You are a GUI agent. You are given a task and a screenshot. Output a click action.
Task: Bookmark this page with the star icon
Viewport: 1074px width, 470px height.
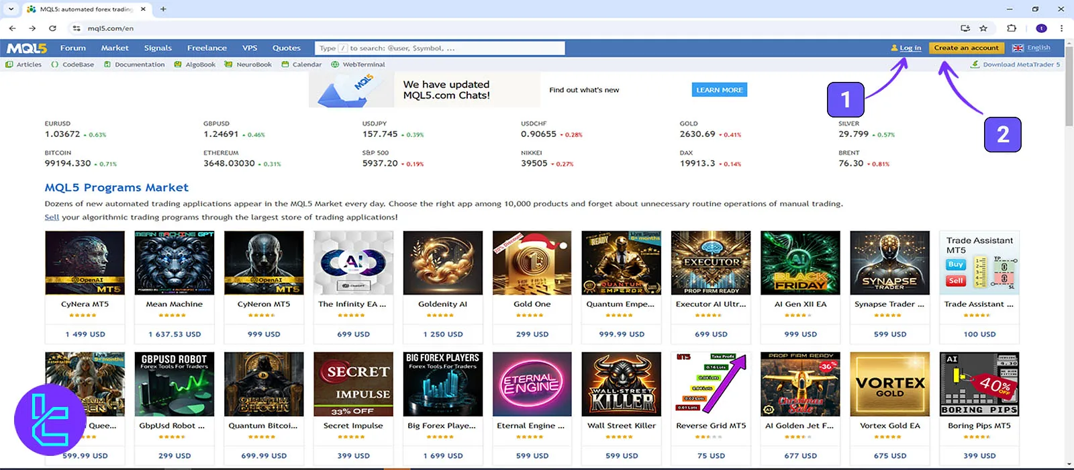983,28
